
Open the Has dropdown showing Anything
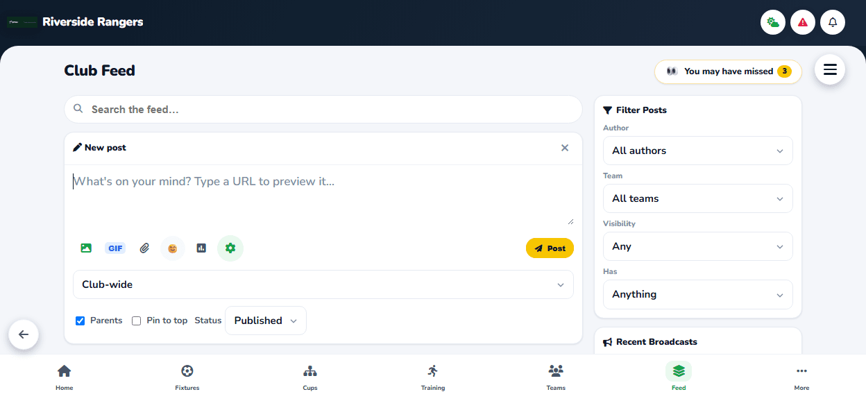click(x=698, y=294)
